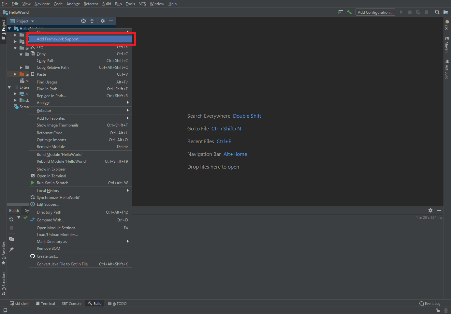Open Search Everywhere magnifier icon

click(437, 12)
